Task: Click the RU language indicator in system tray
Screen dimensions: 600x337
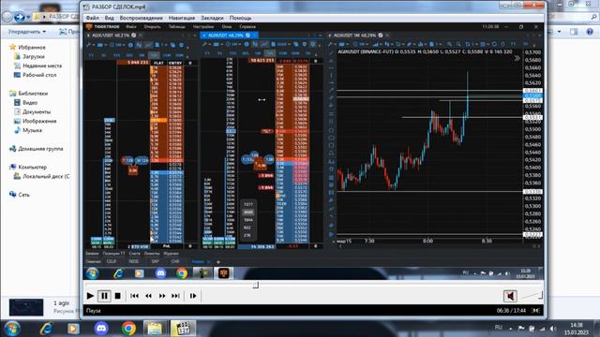Action: pyautogui.click(x=498, y=328)
